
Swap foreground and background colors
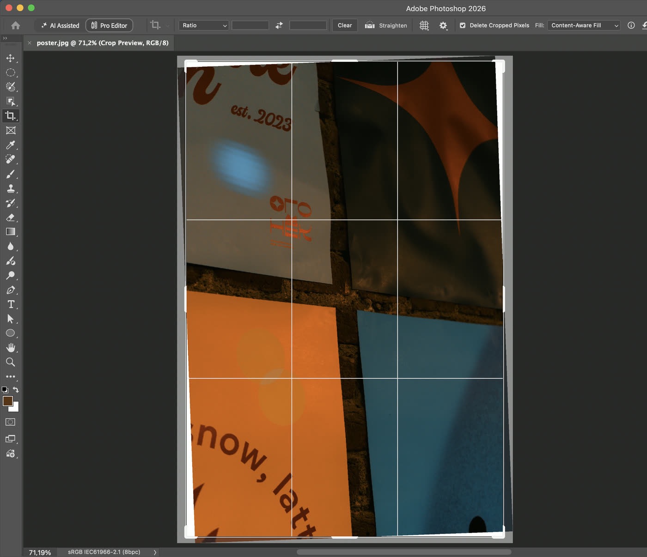point(16,390)
